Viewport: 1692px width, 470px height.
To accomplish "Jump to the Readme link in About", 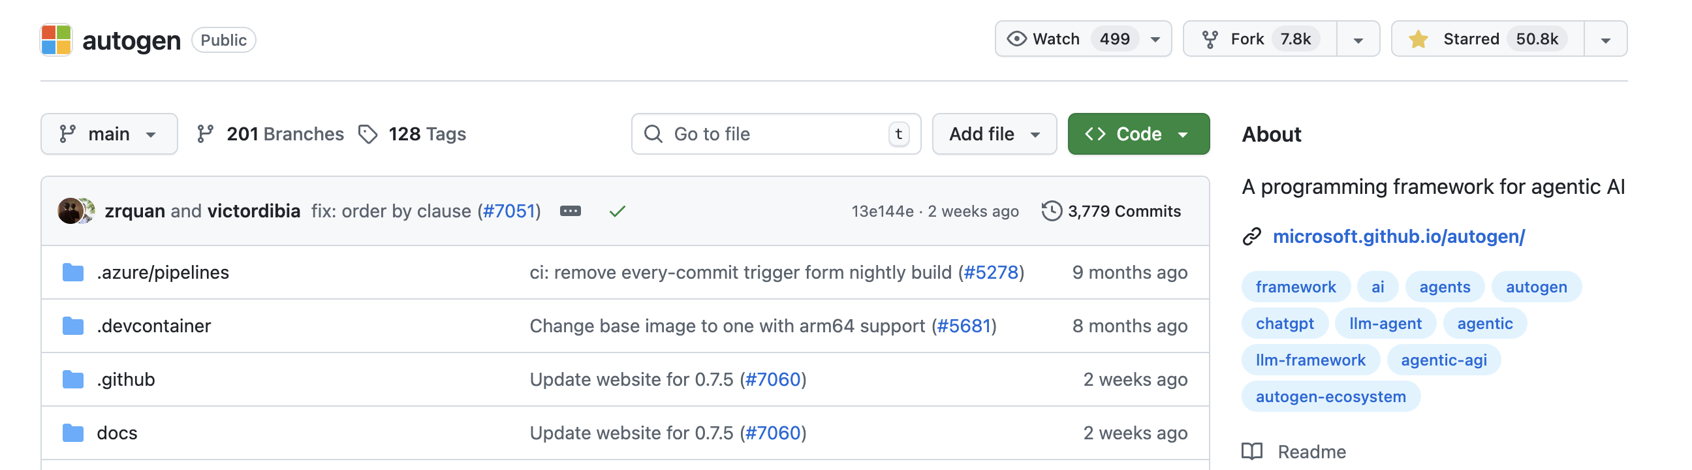I will pyautogui.click(x=1311, y=452).
